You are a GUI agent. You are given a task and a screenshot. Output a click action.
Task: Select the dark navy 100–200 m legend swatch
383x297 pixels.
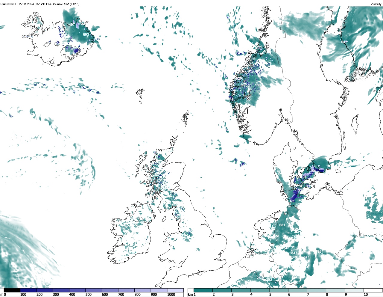tap(28, 290)
